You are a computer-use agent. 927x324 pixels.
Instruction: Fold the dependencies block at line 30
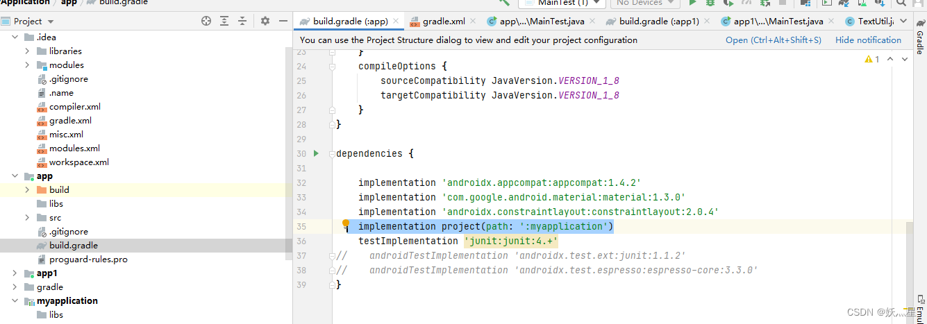332,153
